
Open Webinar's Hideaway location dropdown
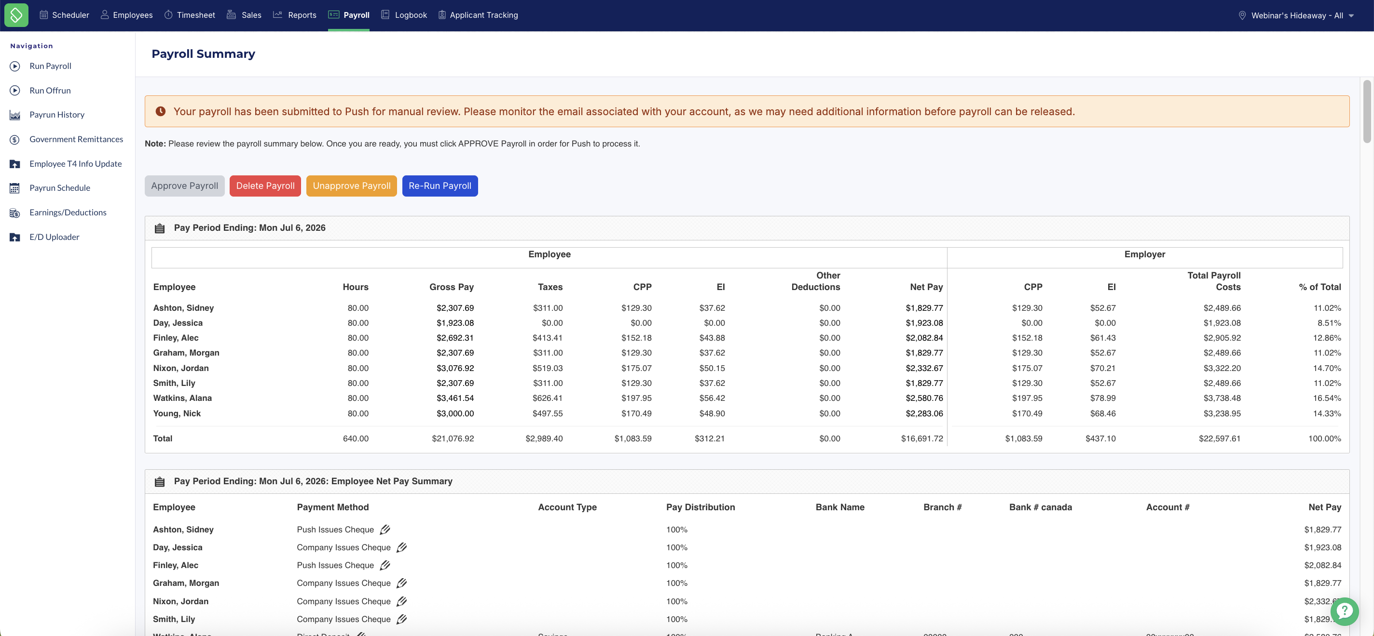click(1296, 15)
